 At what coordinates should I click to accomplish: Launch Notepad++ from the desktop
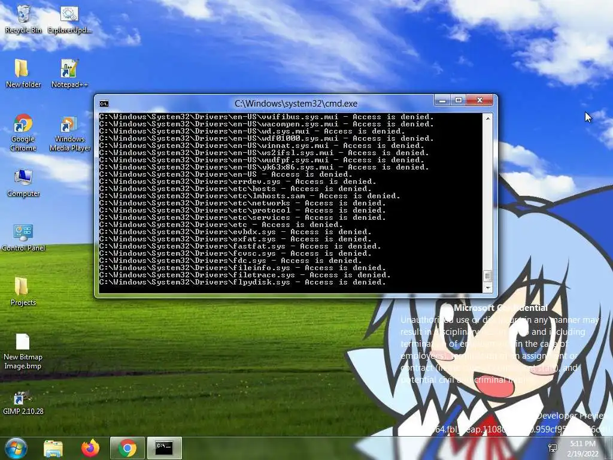[x=69, y=74]
